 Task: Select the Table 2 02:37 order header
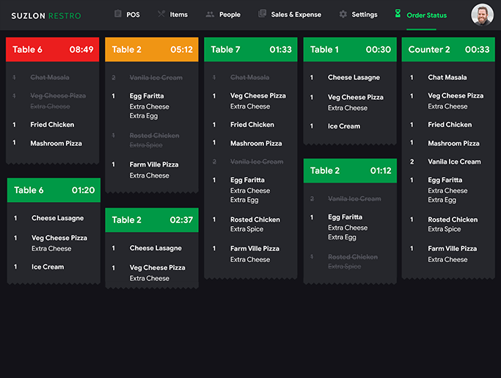152,219
